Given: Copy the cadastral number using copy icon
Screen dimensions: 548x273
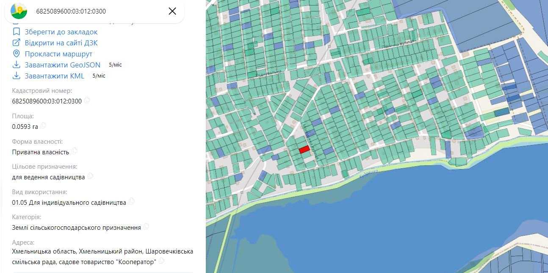Looking at the screenshot, I should pos(87,100).
